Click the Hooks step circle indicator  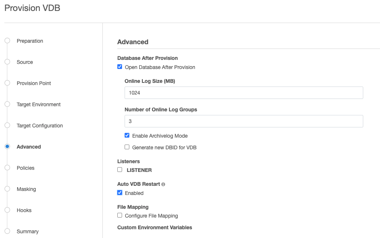[x=7, y=210]
